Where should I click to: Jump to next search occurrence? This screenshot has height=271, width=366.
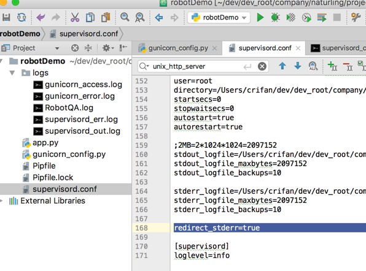pos(298,66)
